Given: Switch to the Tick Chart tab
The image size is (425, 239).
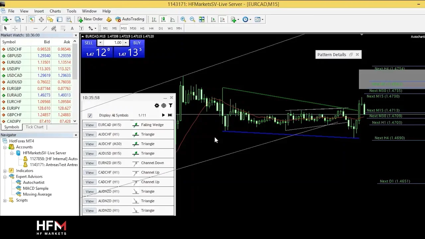Looking at the screenshot, I should tap(35, 127).
